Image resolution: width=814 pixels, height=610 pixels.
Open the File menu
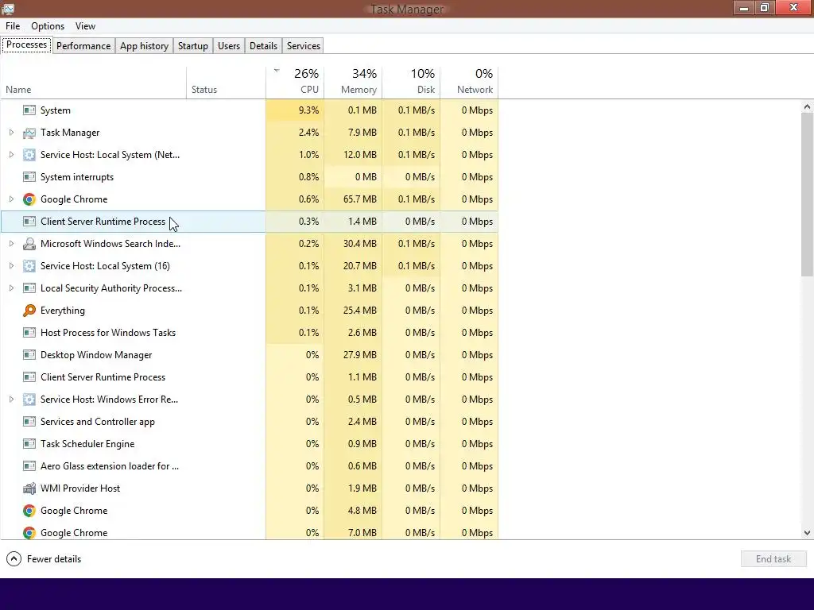coord(13,26)
